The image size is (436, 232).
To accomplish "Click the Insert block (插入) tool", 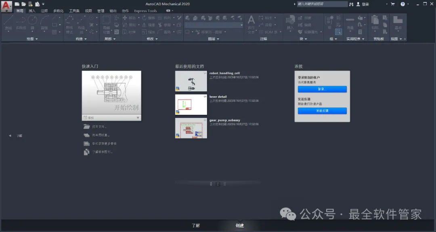I will [x=290, y=23].
